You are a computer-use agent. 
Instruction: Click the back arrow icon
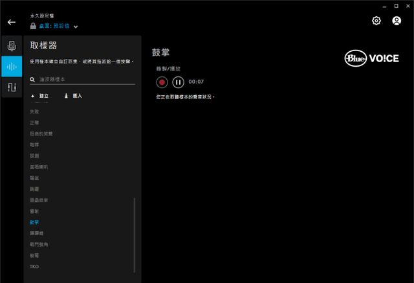[x=11, y=22]
